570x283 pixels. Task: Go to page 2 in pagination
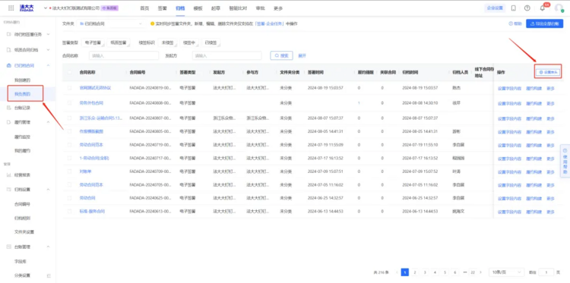click(415, 272)
